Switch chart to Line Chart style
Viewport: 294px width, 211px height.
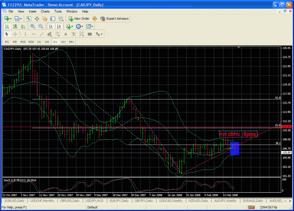point(23,26)
